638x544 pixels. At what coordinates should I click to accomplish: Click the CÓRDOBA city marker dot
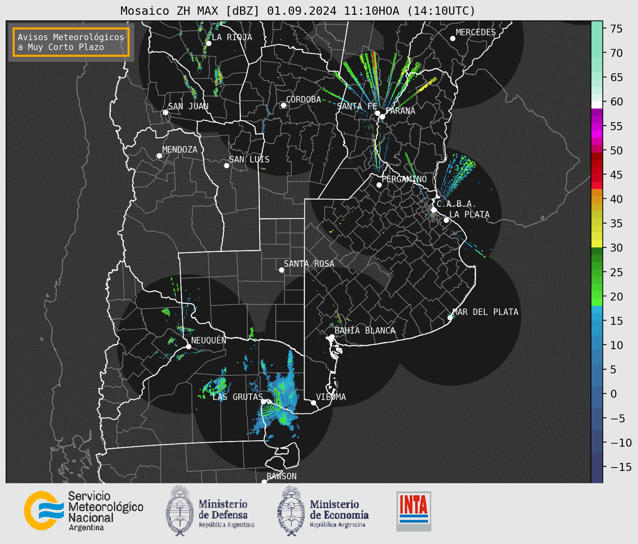click(x=283, y=106)
